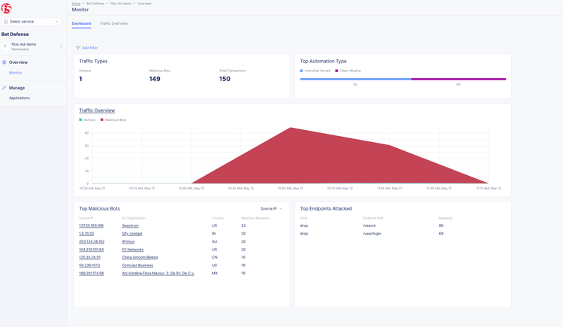This screenshot has width=563, height=327.
Task: Toggle Humans legend in Traffic Overview chart
Action: click(88, 120)
